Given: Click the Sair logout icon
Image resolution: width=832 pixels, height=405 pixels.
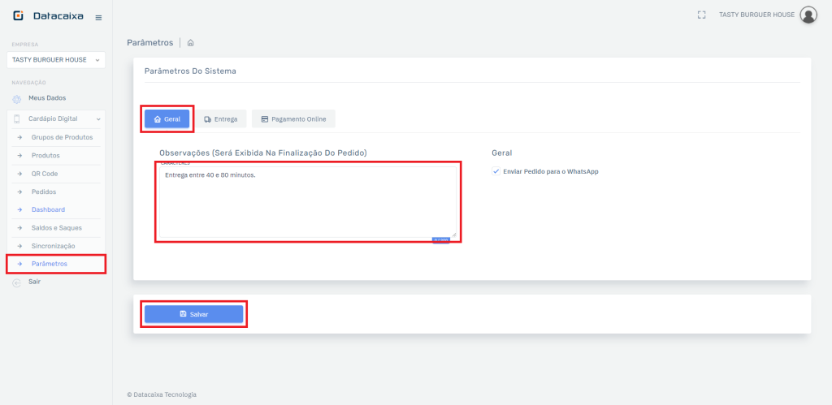Looking at the screenshot, I should click(17, 282).
